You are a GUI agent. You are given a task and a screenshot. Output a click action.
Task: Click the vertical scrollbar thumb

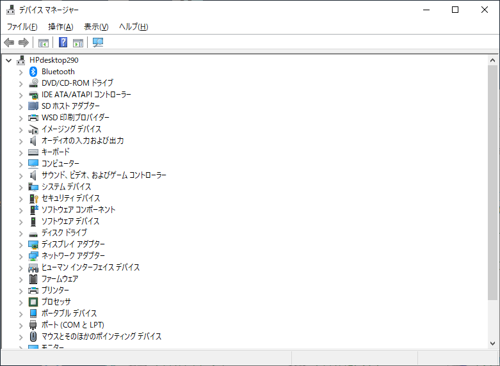492,182
